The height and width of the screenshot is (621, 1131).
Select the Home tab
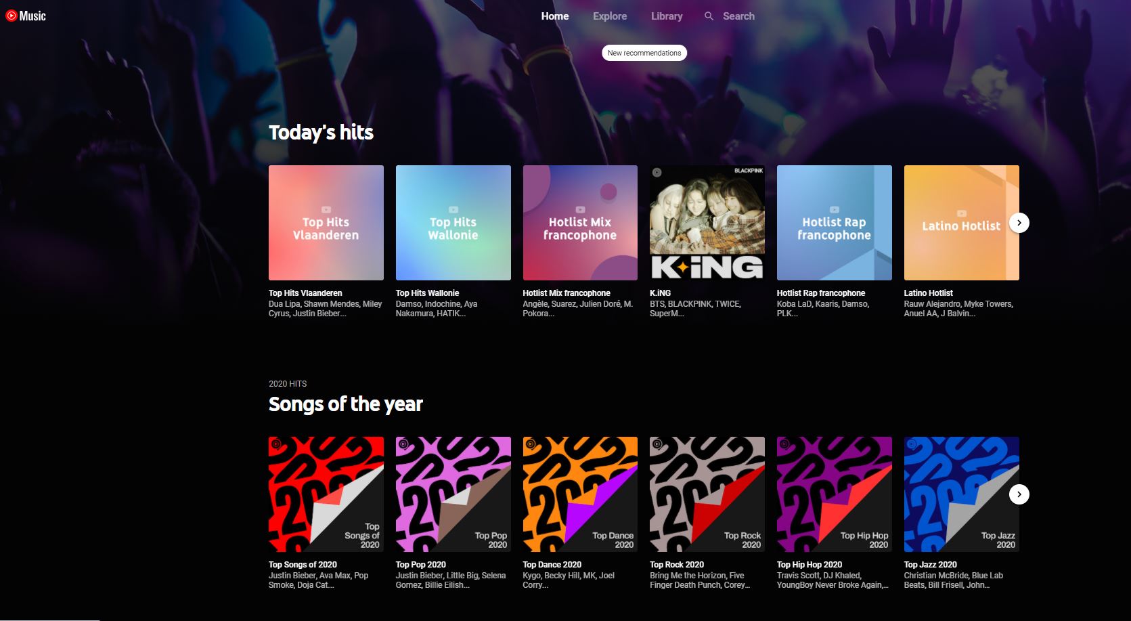(x=554, y=16)
